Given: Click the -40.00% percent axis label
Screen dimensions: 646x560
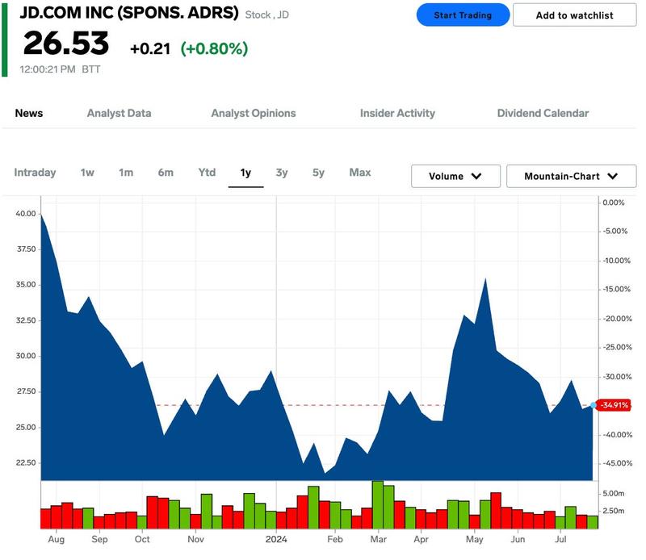Looking at the screenshot, I should point(617,435).
